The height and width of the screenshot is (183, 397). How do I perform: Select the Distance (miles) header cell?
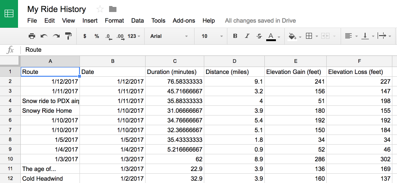pos(234,72)
